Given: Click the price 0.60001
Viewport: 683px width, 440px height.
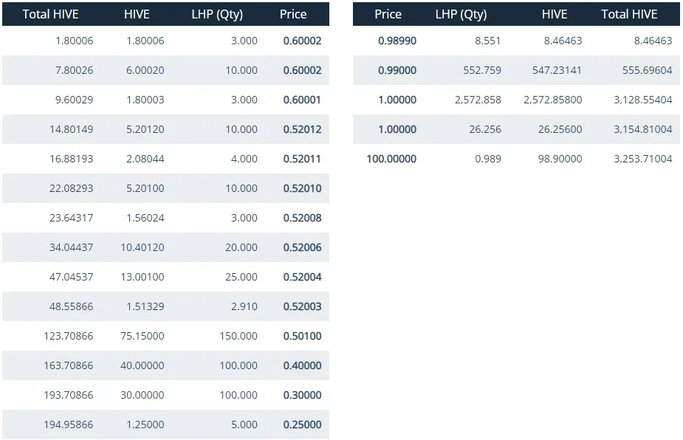Looking at the screenshot, I should (x=302, y=100).
